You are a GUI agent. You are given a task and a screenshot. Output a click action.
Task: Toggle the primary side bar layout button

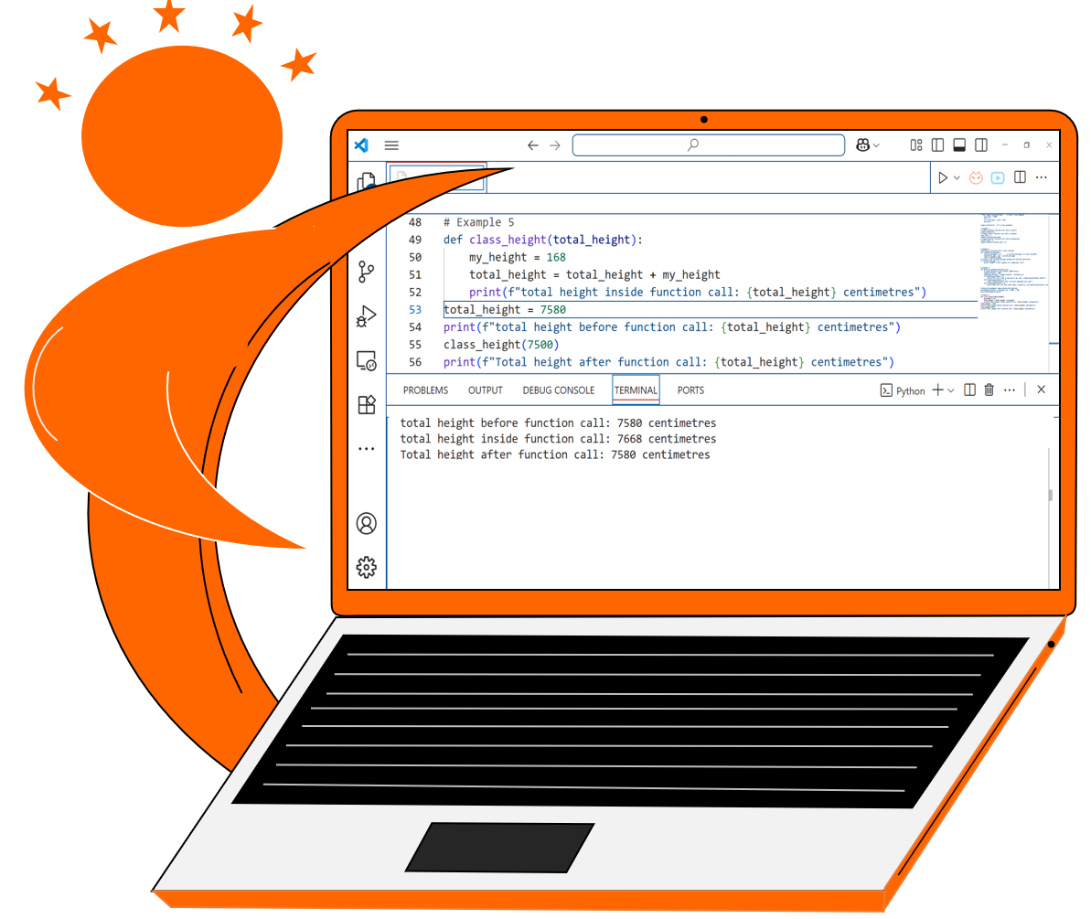(937, 145)
